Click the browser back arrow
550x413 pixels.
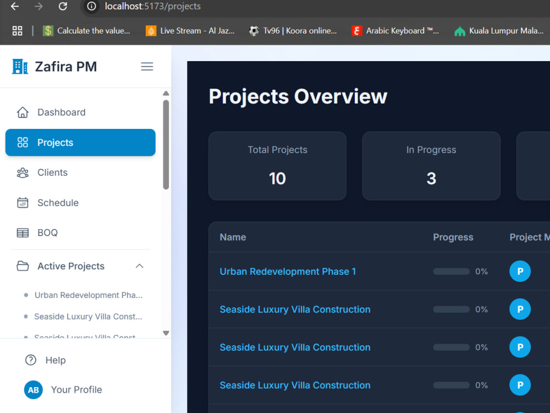[15, 6]
